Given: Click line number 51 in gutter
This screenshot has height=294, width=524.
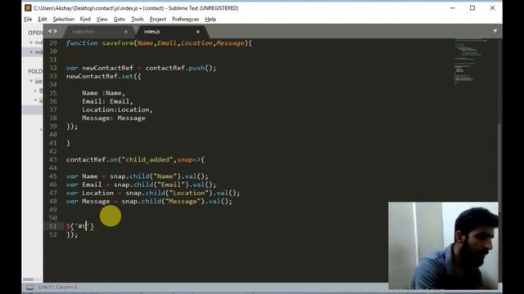Looking at the screenshot, I should 52,226.
